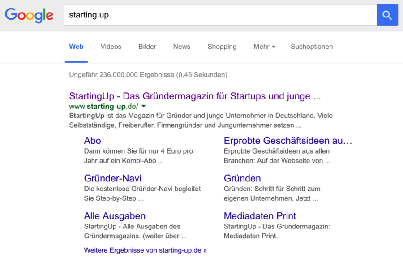
Task: Click description 'Gründen: Schritt für Schritt zum'
Action: pos(272,189)
